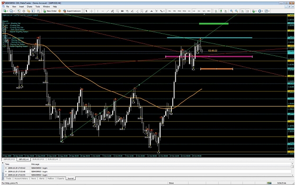
Task: Open the Alerts terminal tab
Action: pos(42,178)
